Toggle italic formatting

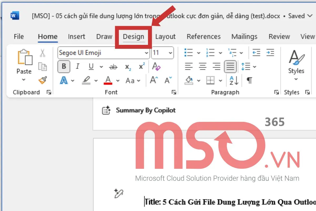(77, 67)
